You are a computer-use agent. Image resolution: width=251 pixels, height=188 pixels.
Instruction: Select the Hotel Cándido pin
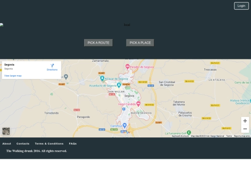coord(139,104)
